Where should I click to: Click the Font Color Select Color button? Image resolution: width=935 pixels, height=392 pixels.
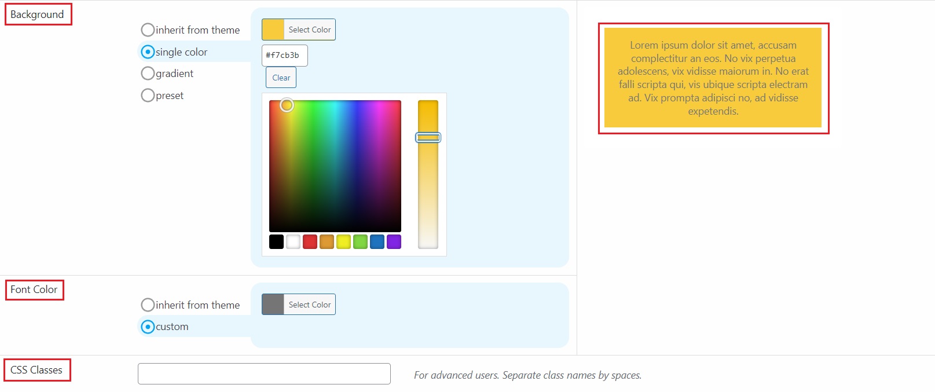coord(299,305)
